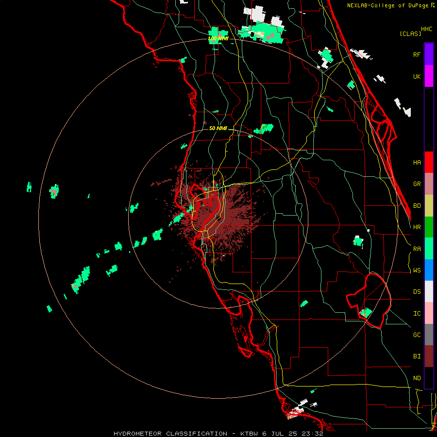Click the BD legend label
The width and height of the screenshot is (437, 437).
pos(417,206)
